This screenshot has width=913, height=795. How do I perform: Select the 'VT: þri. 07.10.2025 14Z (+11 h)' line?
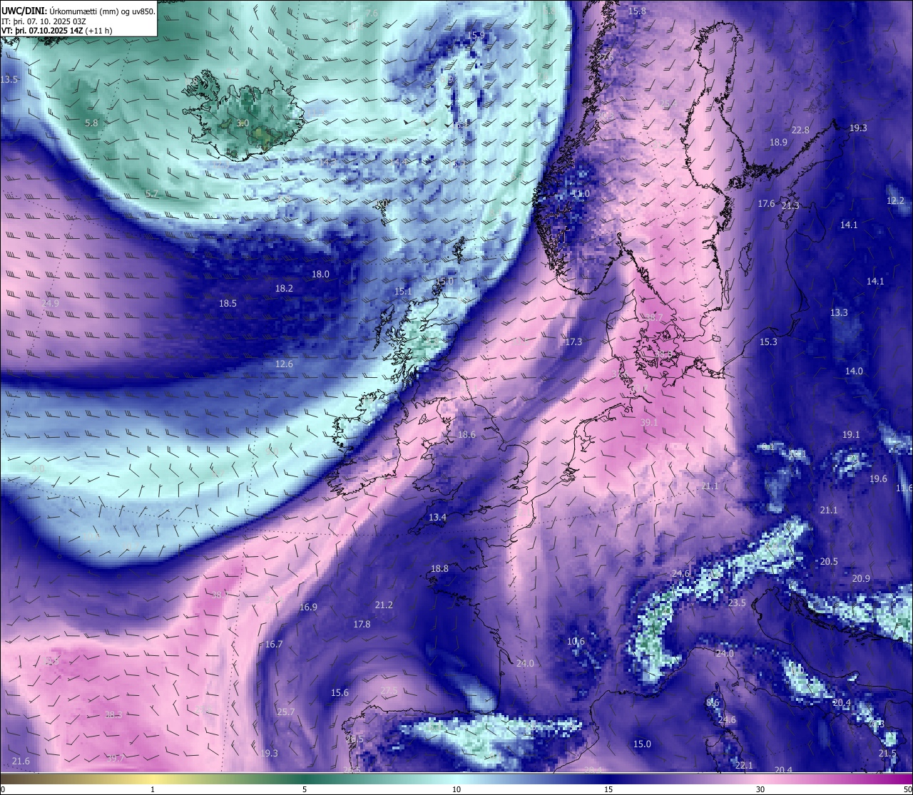click(x=56, y=31)
